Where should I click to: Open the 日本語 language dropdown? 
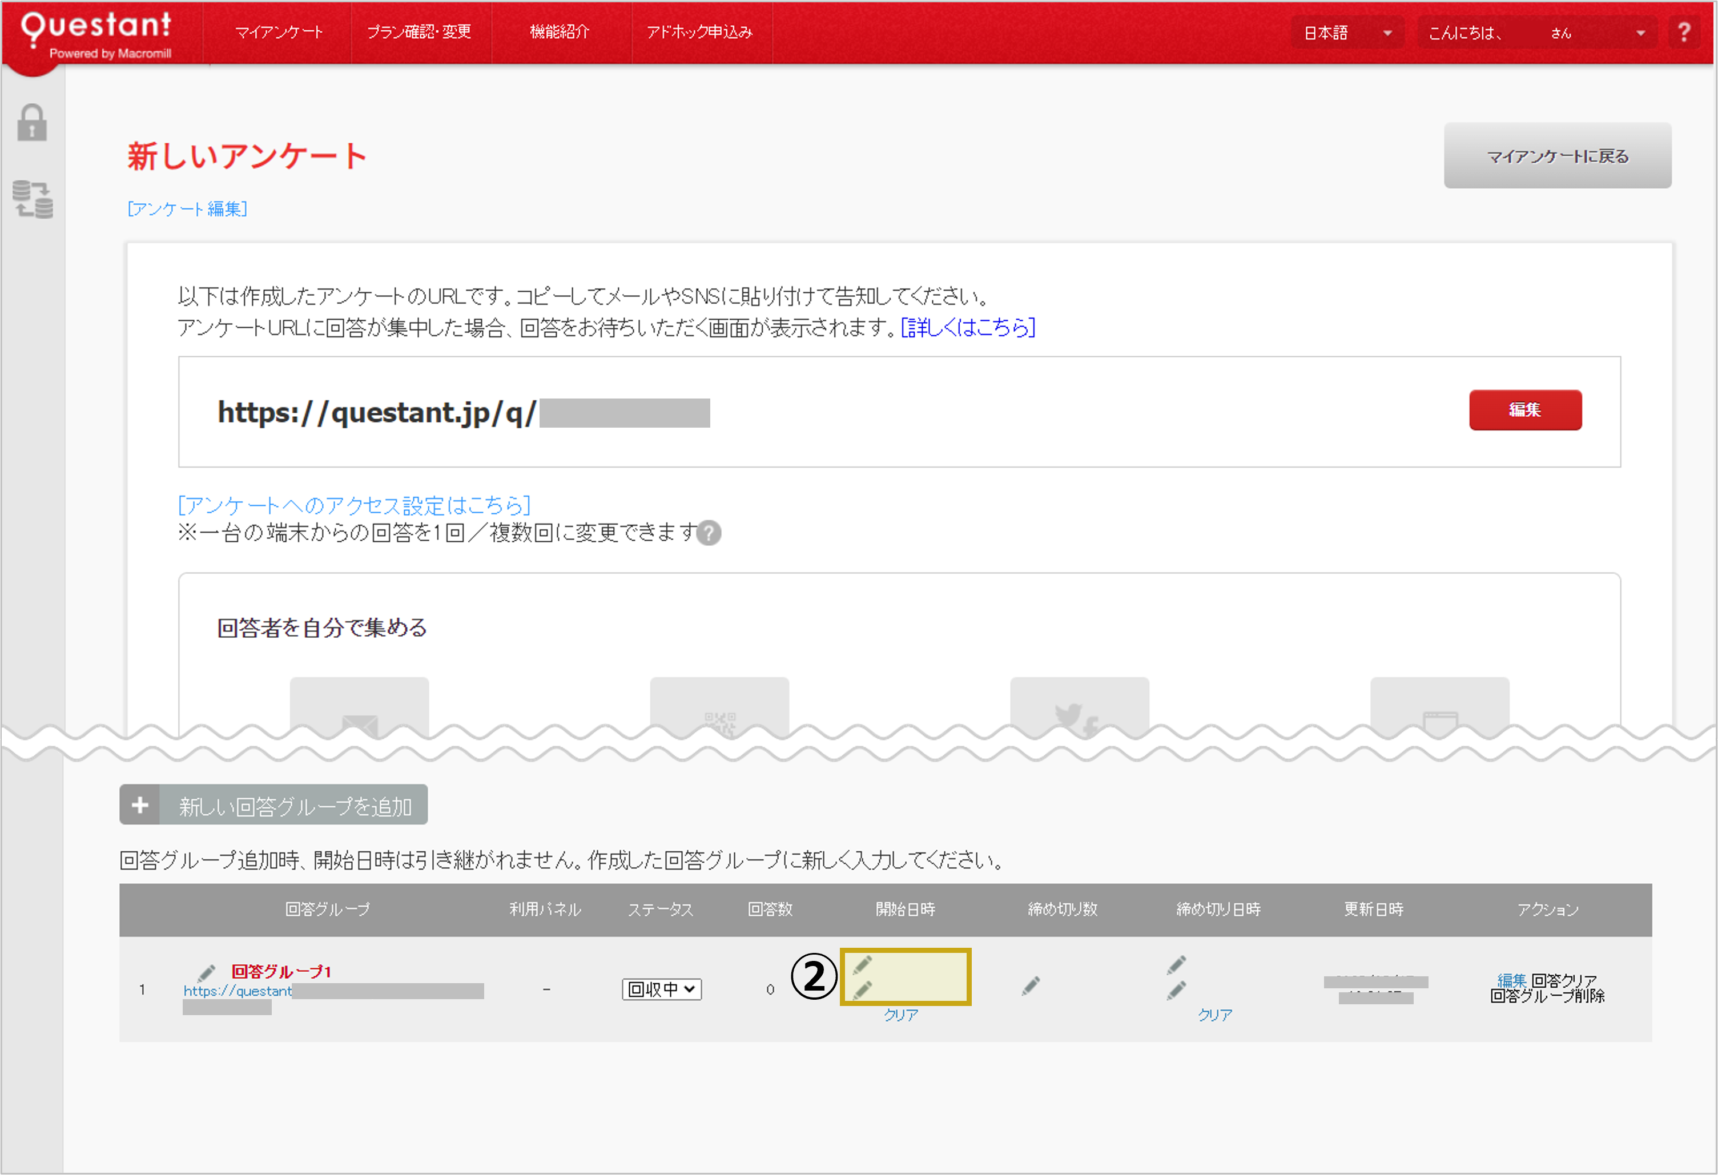1345,32
